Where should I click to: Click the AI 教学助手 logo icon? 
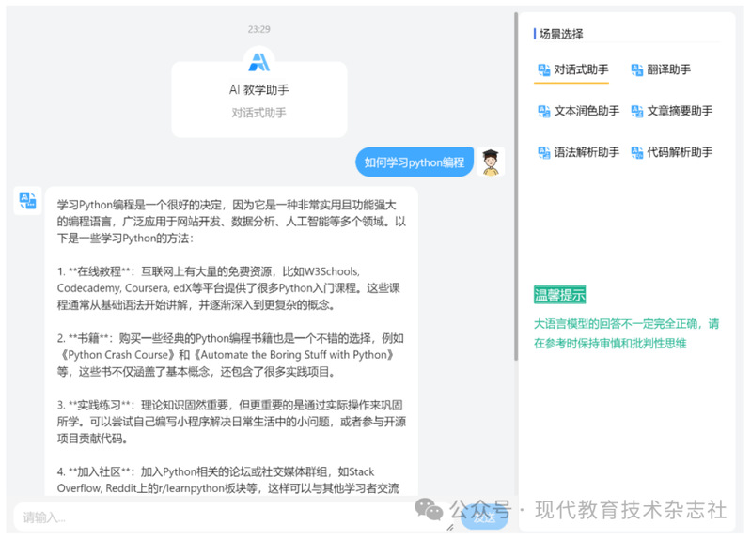[258, 62]
